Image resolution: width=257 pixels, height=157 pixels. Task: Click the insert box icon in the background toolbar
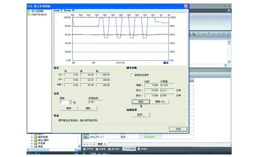(x=228, y=34)
